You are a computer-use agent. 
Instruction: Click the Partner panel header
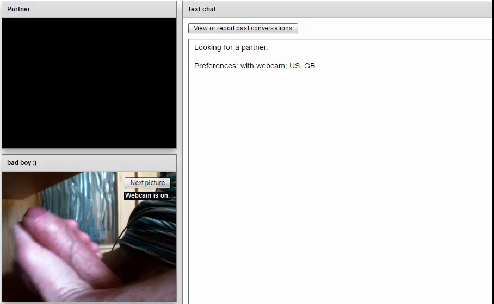coord(89,9)
